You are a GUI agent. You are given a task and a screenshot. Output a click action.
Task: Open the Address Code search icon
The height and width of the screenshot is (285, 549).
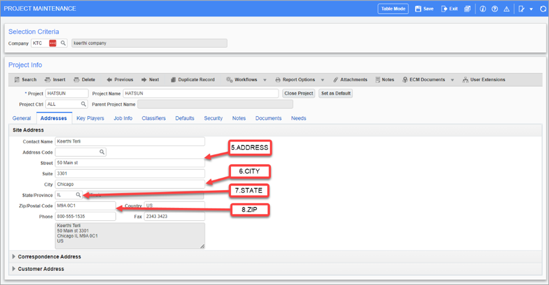101,152
